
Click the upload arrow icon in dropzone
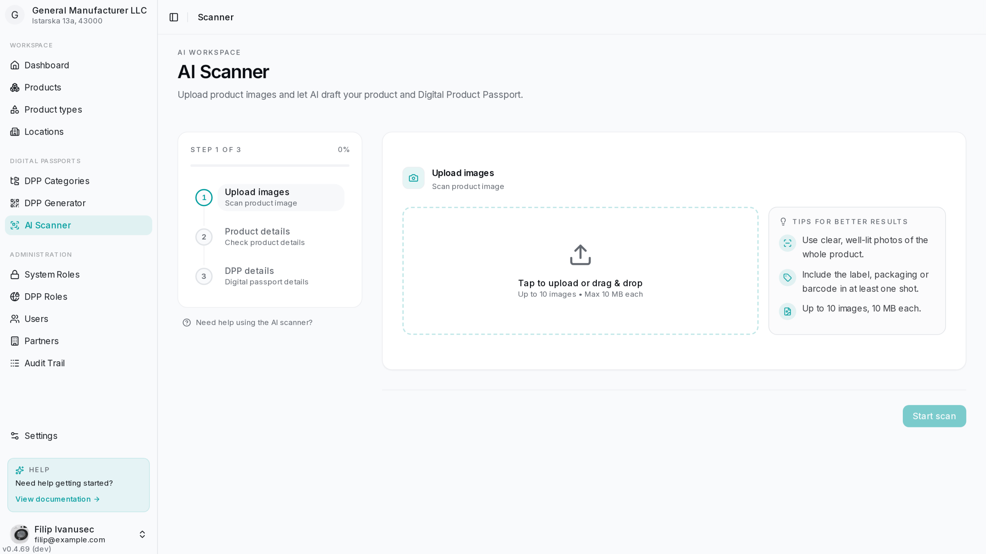580,255
